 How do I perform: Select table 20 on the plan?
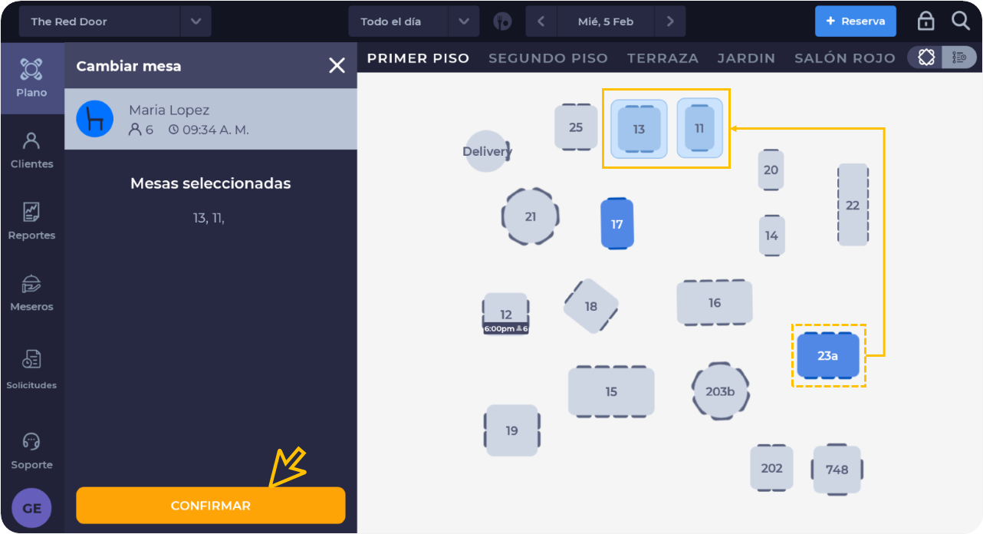[x=771, y=170]
